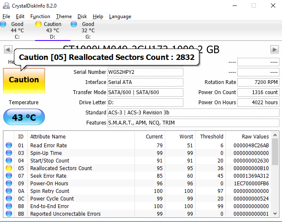Go to previous disk with left arrow
The image size is (282, 222).
8,49
